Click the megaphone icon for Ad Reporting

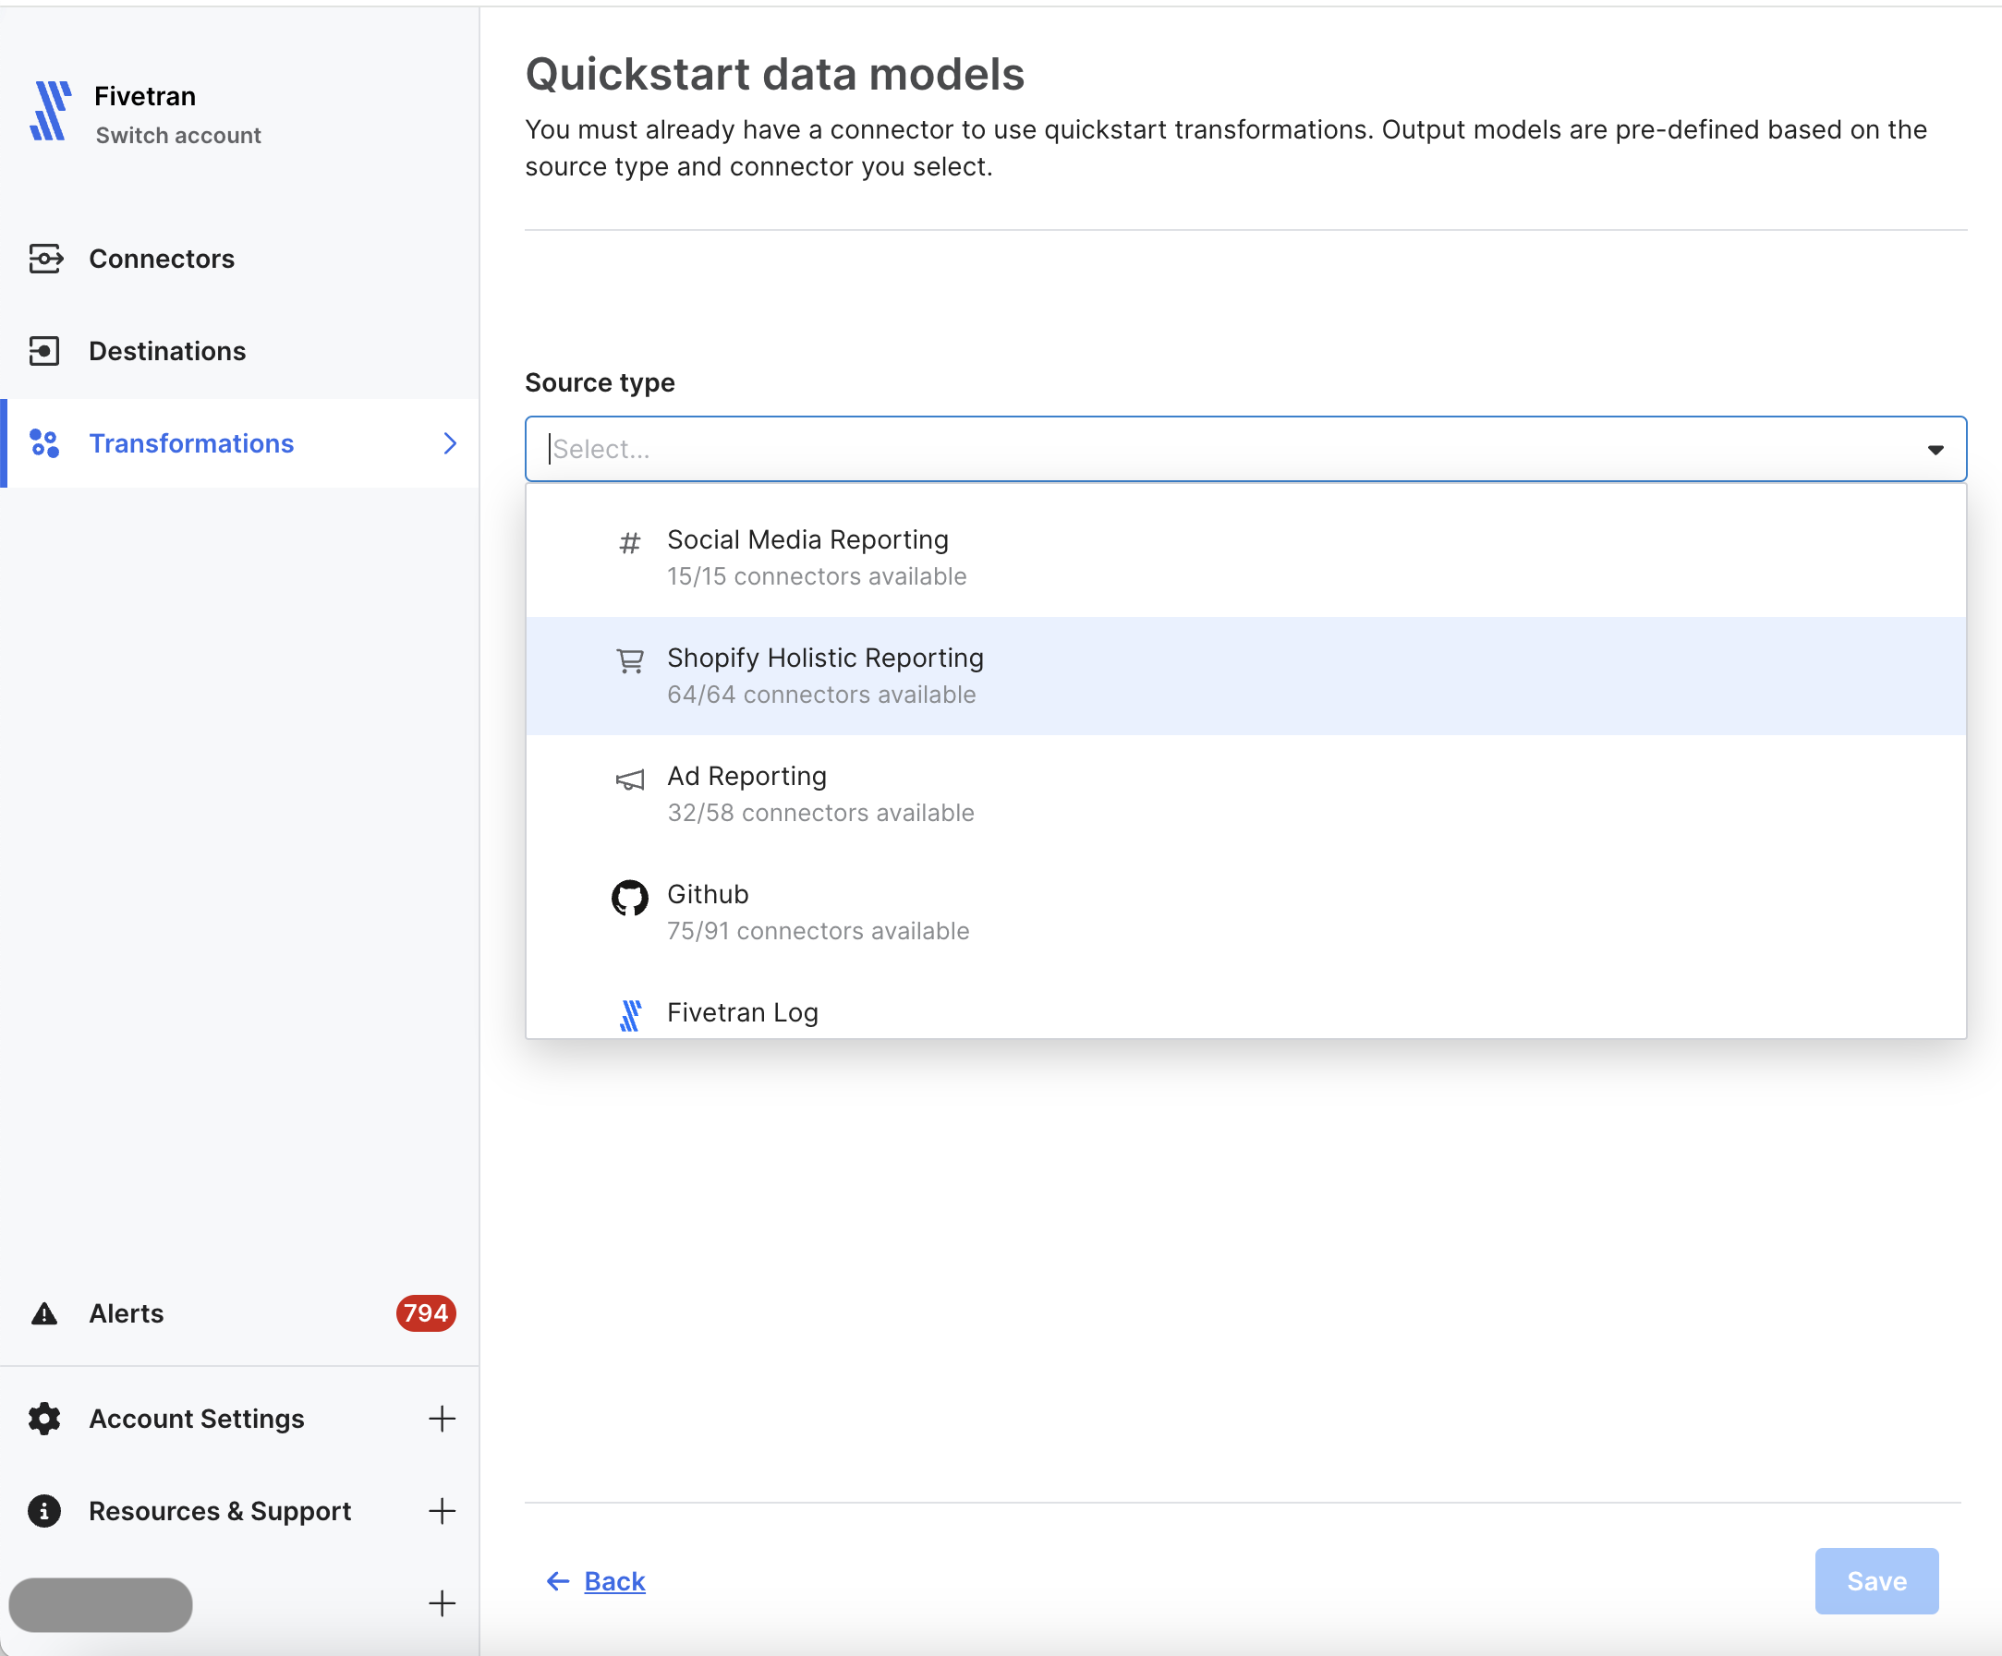[629, 780]
